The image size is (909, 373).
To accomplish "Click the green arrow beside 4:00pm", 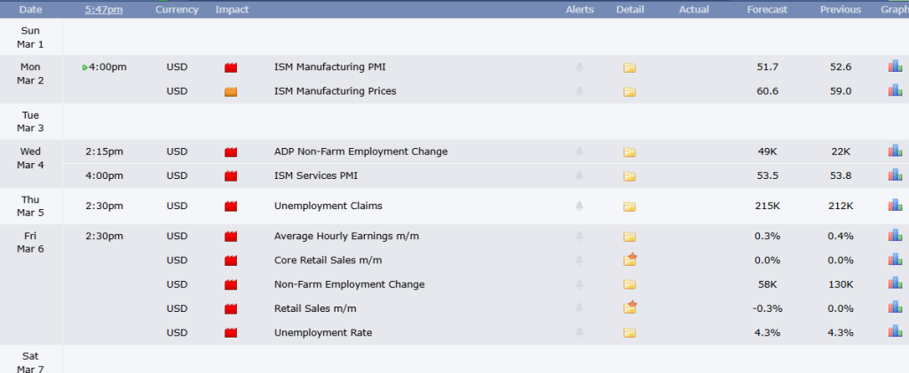I will pyautogui.click(x=85, y=67).
